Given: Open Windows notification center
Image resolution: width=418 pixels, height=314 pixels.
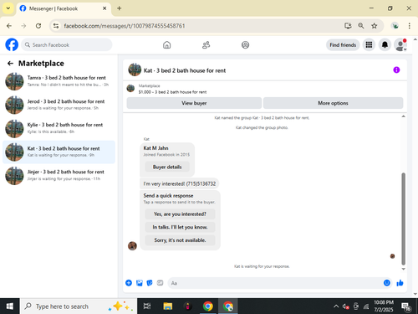Looking at the screenshot, I should click(406, 306).
